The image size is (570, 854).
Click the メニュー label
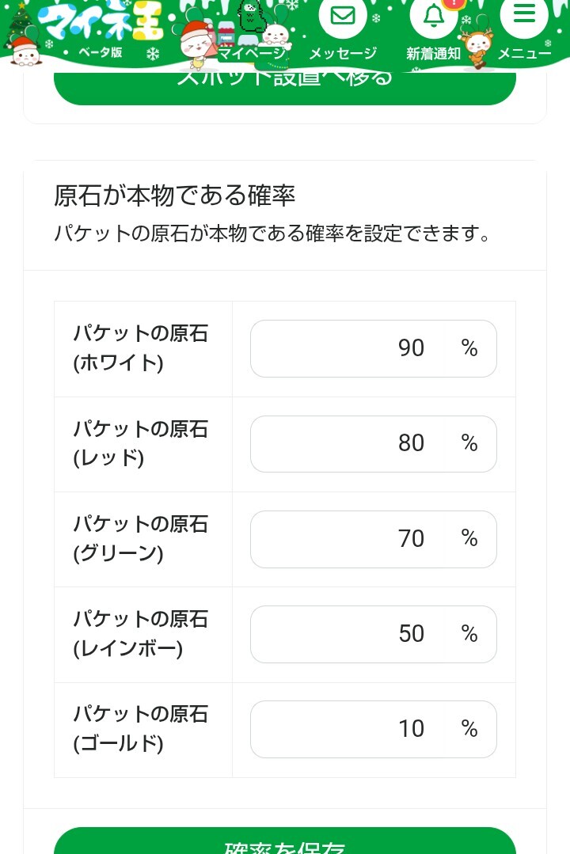coord(524,54)
